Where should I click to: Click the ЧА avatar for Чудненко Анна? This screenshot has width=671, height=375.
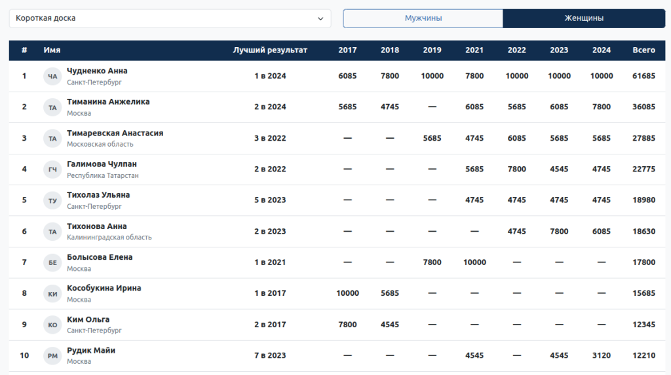click(x=52, y=77)
